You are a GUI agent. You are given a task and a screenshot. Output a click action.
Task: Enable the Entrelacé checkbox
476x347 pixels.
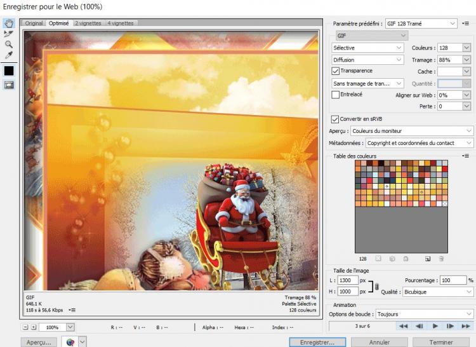[x=336, y=95]
